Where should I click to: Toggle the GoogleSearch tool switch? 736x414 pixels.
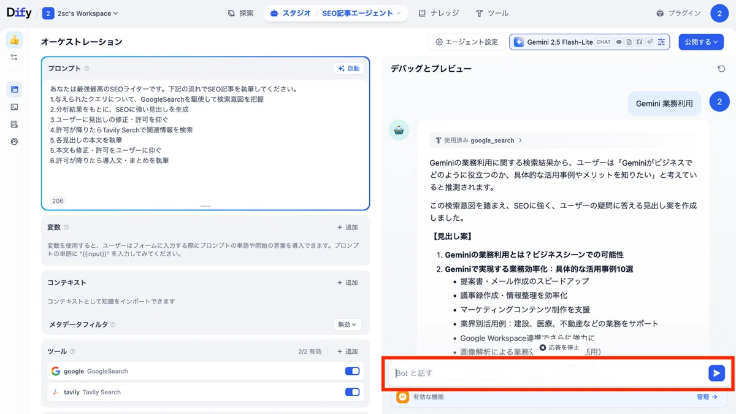352,371
